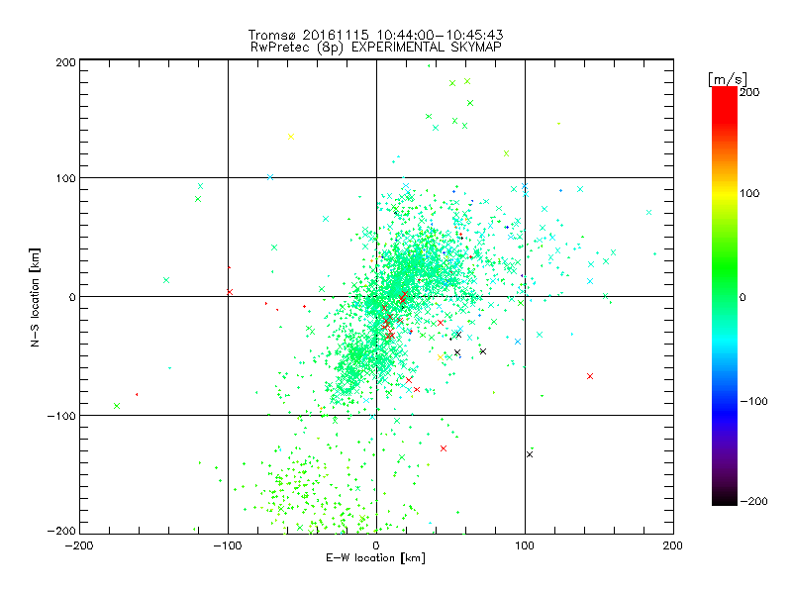The width and height of the screenshot is (792, 594).
Task: Click the colorbar tick label '-200'
Action: tap(753, 501)
